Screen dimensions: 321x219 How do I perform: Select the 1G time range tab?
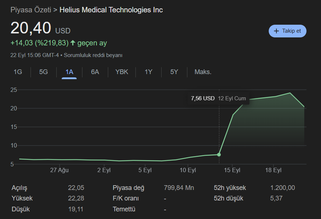(x=18, y=72)
